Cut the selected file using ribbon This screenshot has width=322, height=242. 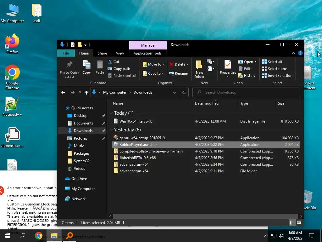[x=114, y=62]
